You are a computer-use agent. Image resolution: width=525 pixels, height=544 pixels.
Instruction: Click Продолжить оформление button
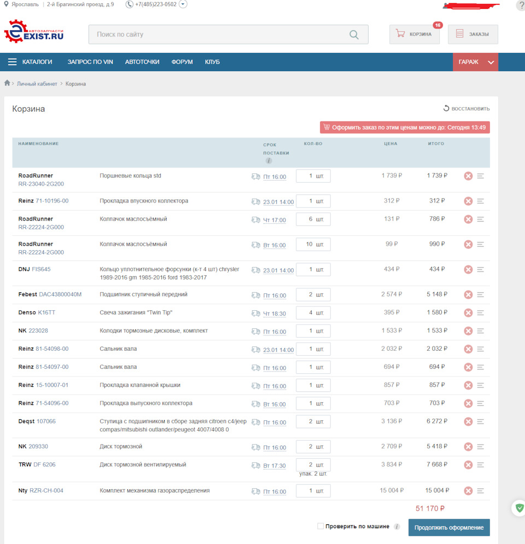[449, 528]
